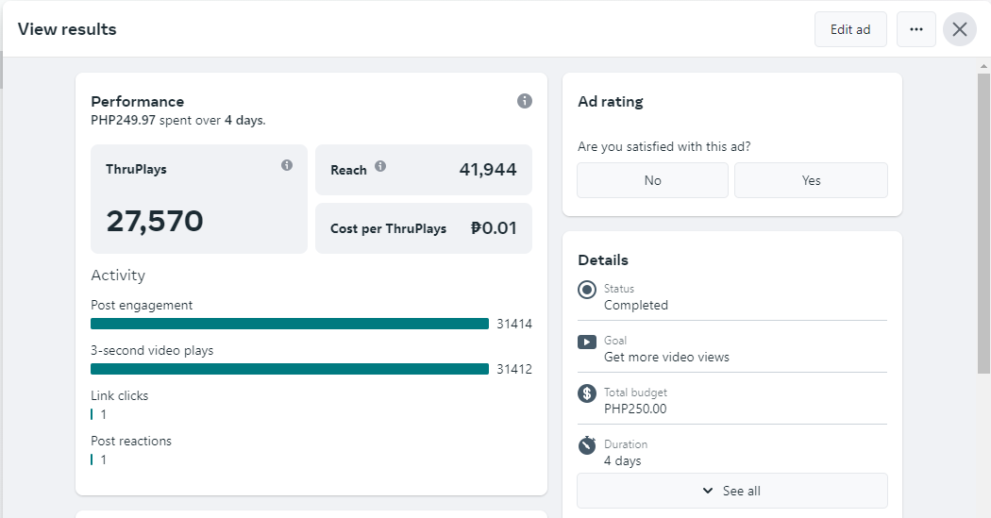Click the ThruPlays info icon

pyautogui.click(x=287, y=165)
